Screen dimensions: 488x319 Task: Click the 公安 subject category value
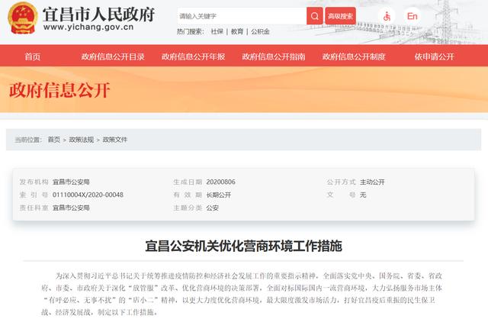coord(212,208)
